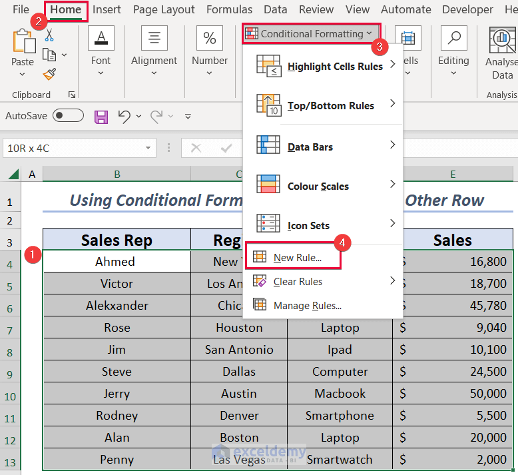This screenshot has height=475, width=518.
Task: Open the Clipboard dialog launcher
Action: pyautogui.click(x=72, y=95)
